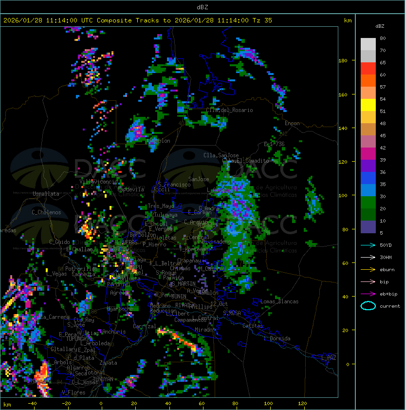Click the magenta eb+bip arrow icon

click(368, 294)
